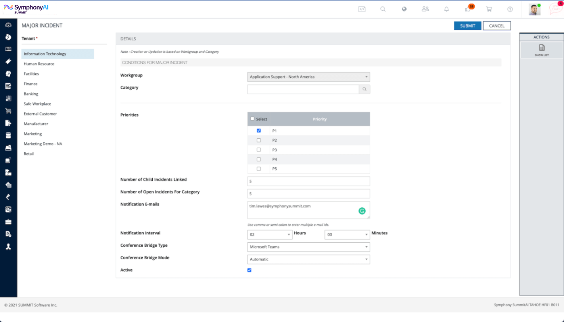Toggle the Select all priorities checkbox
Viewport: 564px width, 322px height.
coord(252,119)
